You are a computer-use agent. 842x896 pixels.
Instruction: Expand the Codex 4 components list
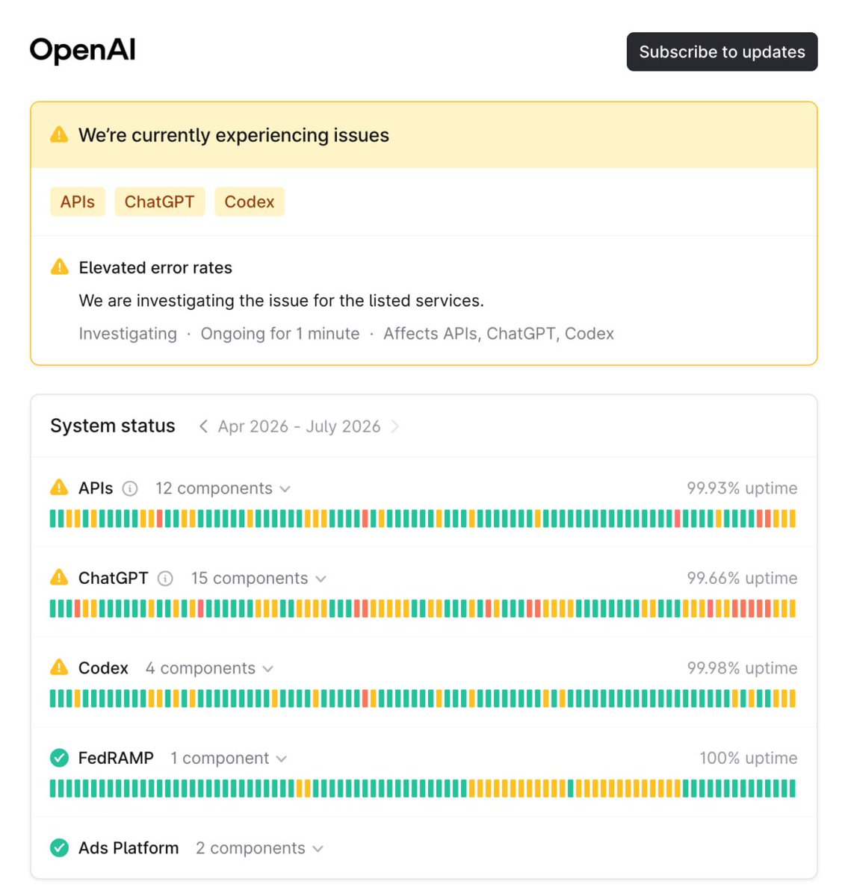pyautogui.click(x=209, y=668)
